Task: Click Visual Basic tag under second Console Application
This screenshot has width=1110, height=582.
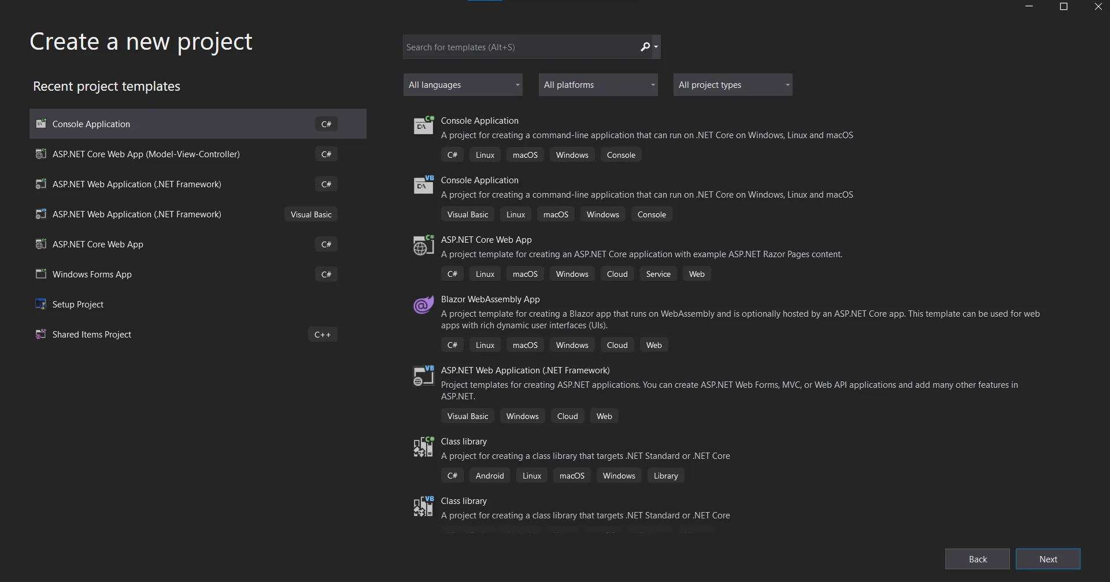Action: tap(468, 214)
